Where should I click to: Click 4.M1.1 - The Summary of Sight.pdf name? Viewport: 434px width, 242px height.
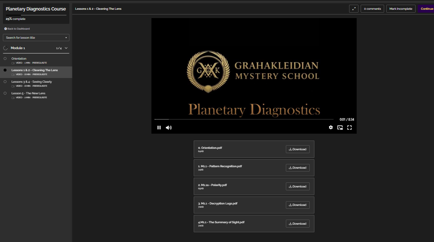pos(221,222)
